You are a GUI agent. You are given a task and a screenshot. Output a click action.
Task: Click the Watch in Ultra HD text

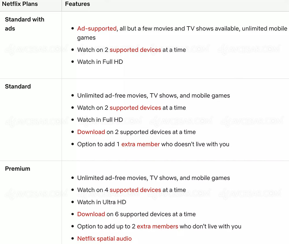point(101,202)
